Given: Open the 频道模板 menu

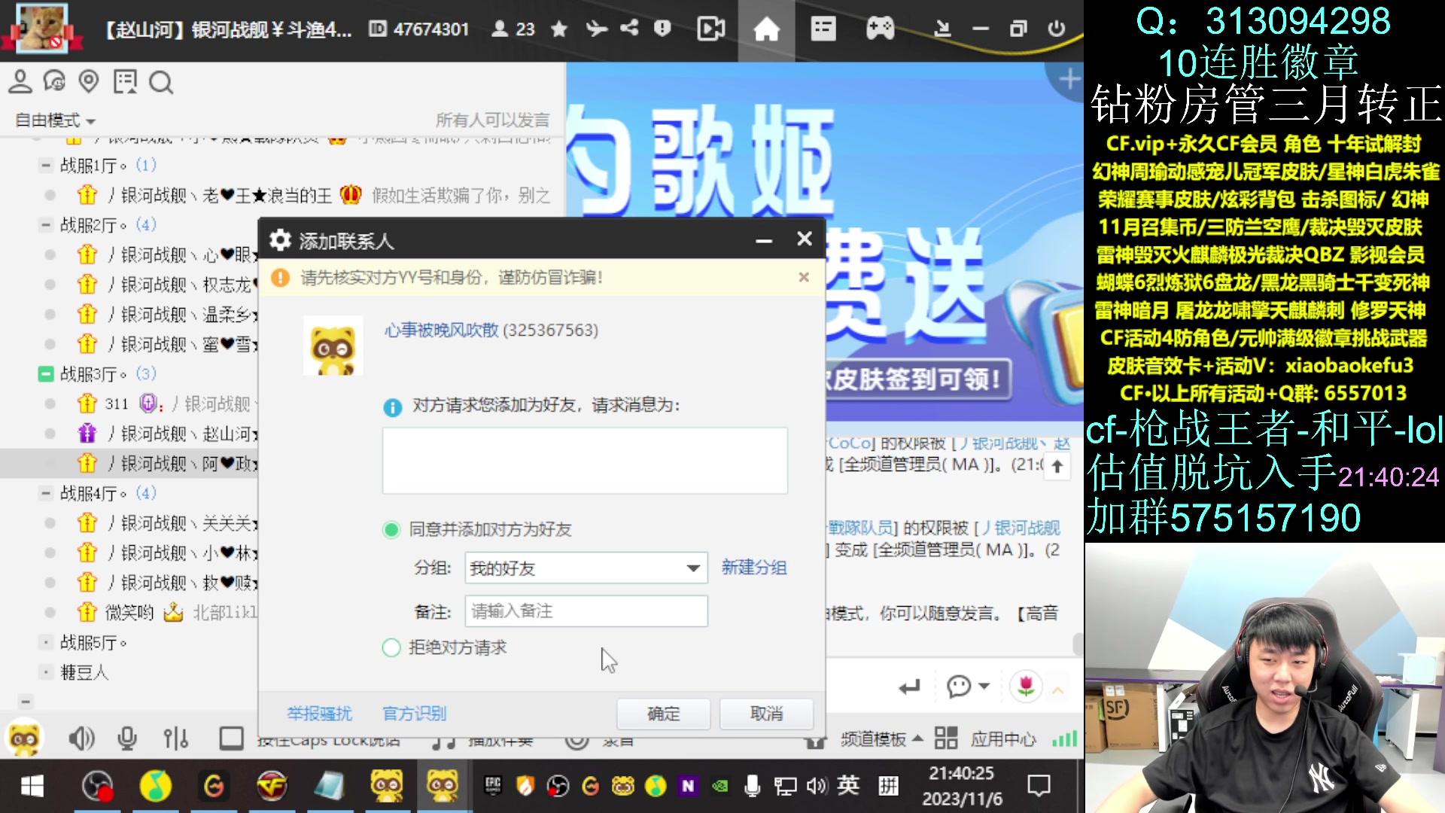Looking at the screenshot, I should [x=881, y=739].
